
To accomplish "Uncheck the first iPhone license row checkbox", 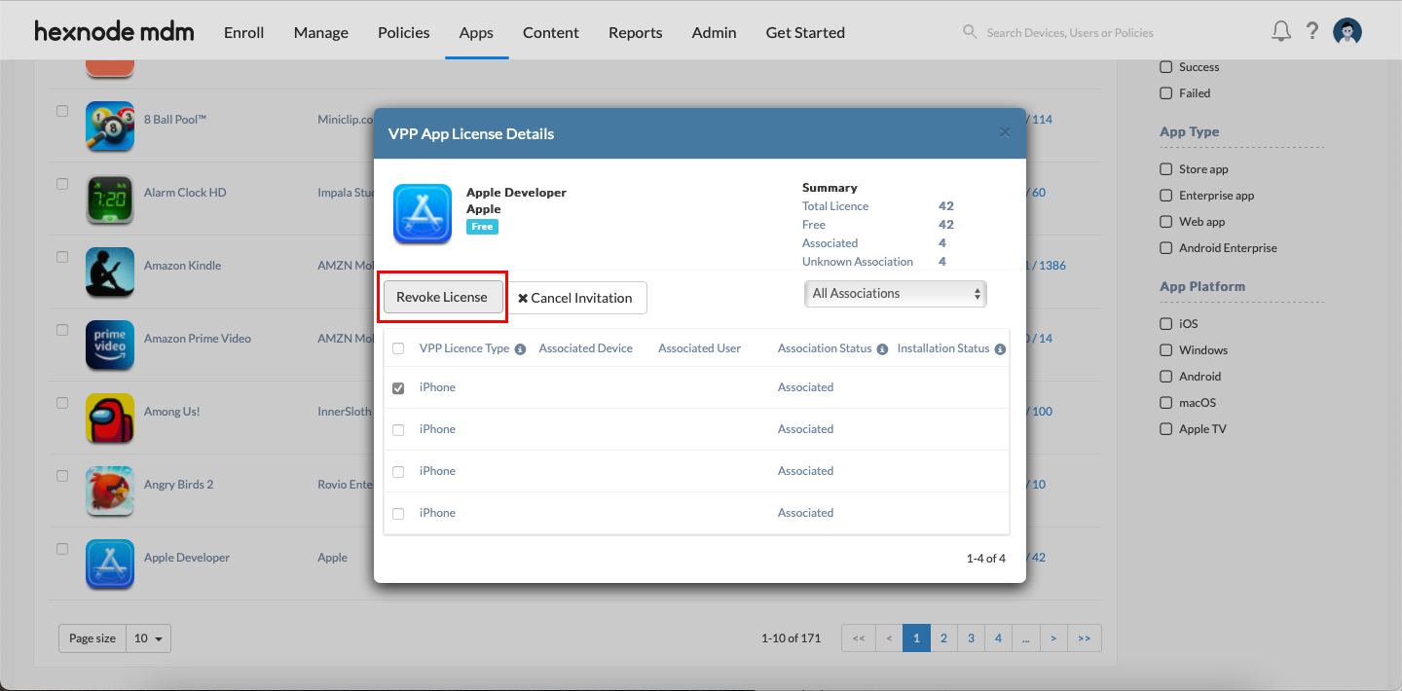I will pos(398,387).
